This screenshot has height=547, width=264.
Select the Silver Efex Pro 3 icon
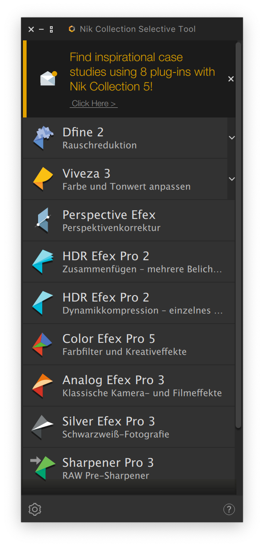coord(43,427)
